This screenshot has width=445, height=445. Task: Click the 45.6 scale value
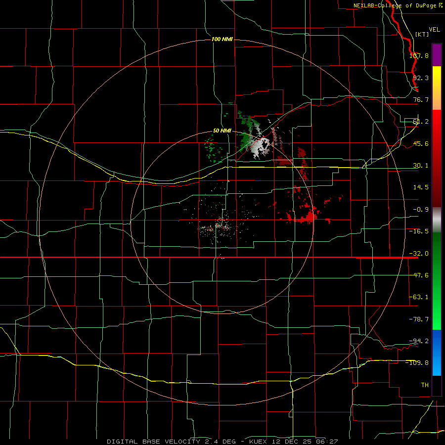(x=421, y=143)
